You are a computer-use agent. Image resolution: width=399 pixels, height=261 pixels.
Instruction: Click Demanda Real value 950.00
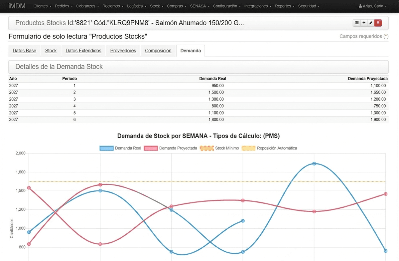click(x=217, y=86)
